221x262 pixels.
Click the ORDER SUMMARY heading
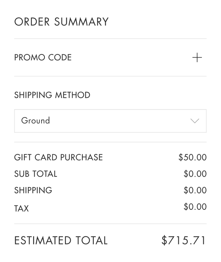coord(61,22)
